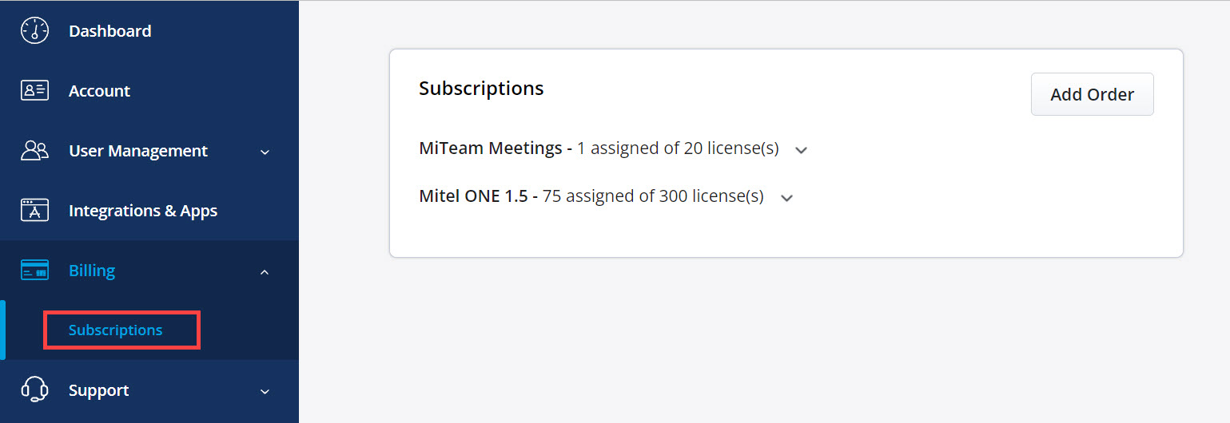
Task: Expand Mitel ONE 1.5 license details chevron
Action: 786,198
